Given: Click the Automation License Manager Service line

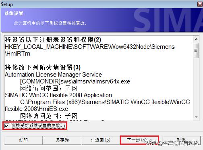Looking at the screenshot, I should click(53, 75).
